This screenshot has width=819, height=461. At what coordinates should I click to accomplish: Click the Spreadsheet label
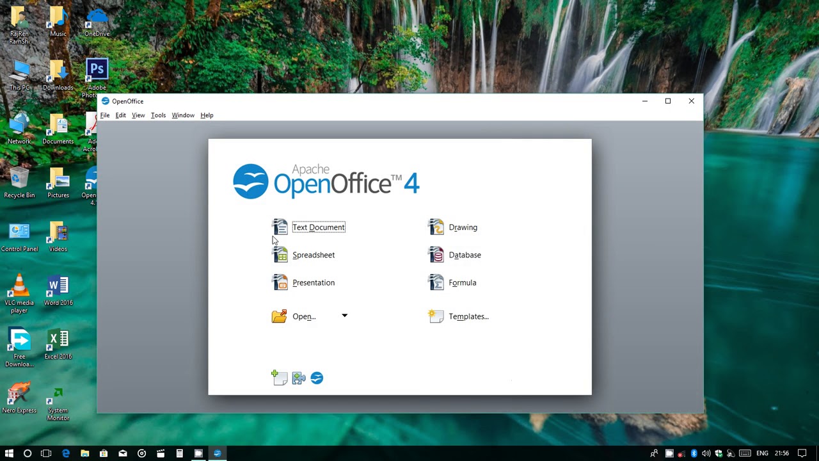click(x=314, y=255)
